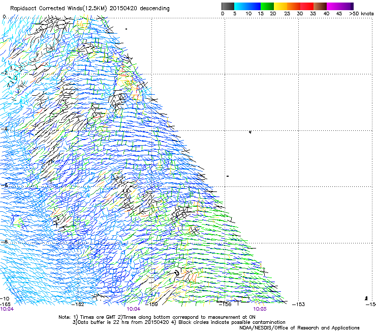Click the '-156' longitude axis label
Screen dimensions: 376x331
tap(225, 305)
